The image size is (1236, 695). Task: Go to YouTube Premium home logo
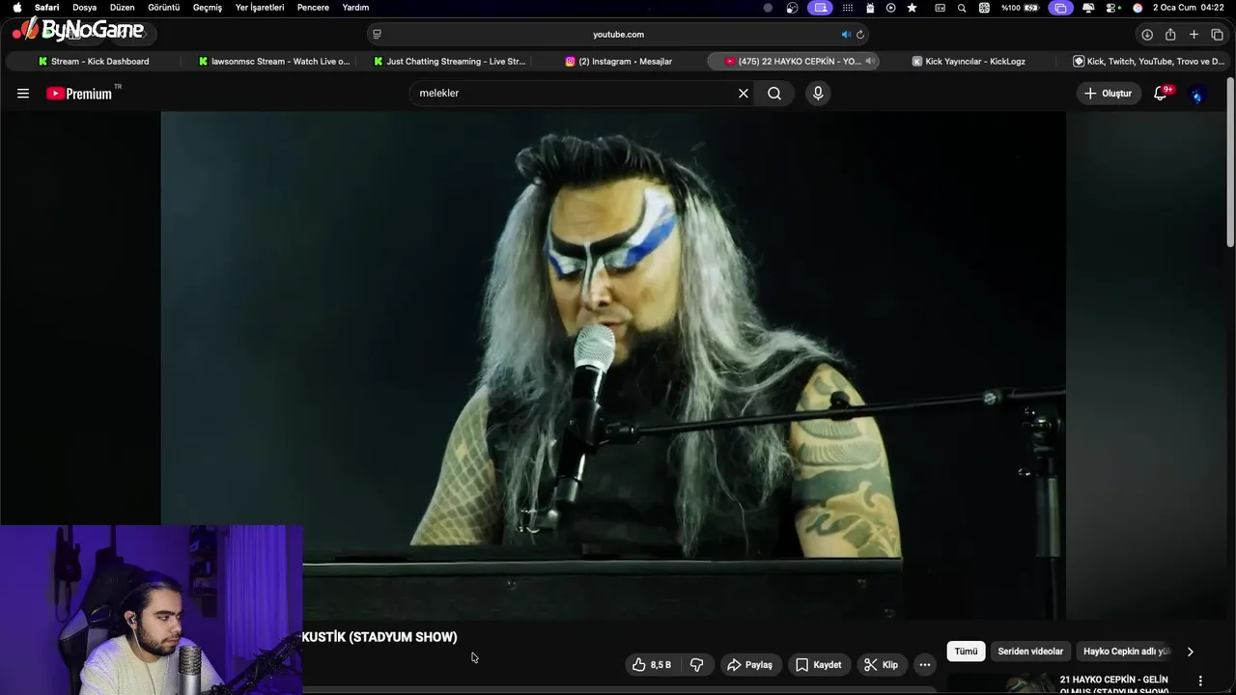tap(79, 94)
